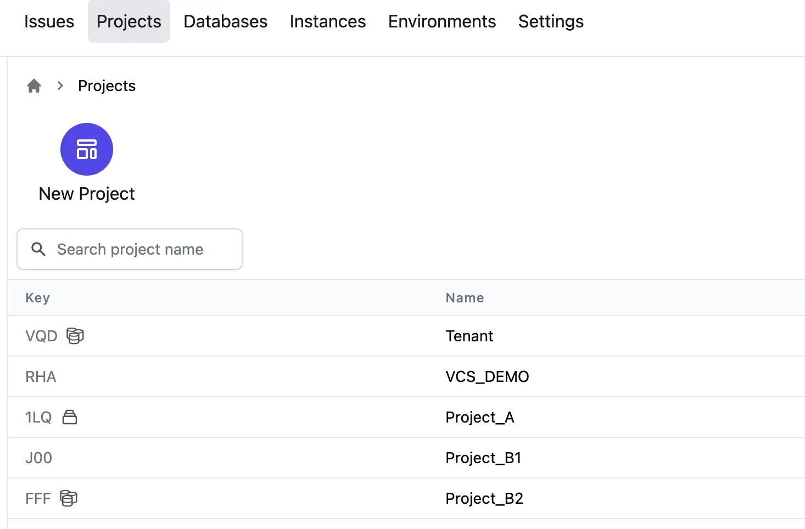
Task: Click the magnifier icon in search box
Action: click(38, 249)
